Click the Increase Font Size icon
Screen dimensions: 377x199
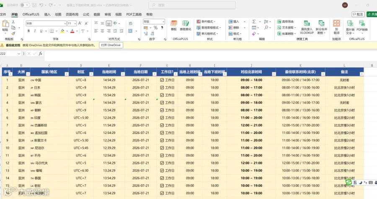click(80, 23)
